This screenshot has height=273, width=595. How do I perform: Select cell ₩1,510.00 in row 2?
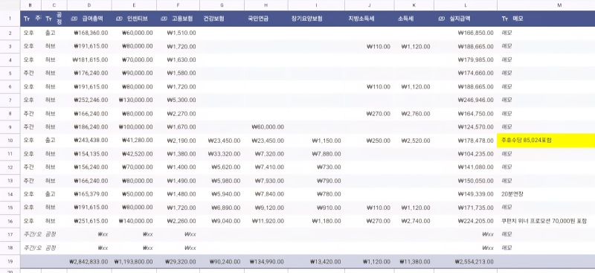(x=178, y=33)
